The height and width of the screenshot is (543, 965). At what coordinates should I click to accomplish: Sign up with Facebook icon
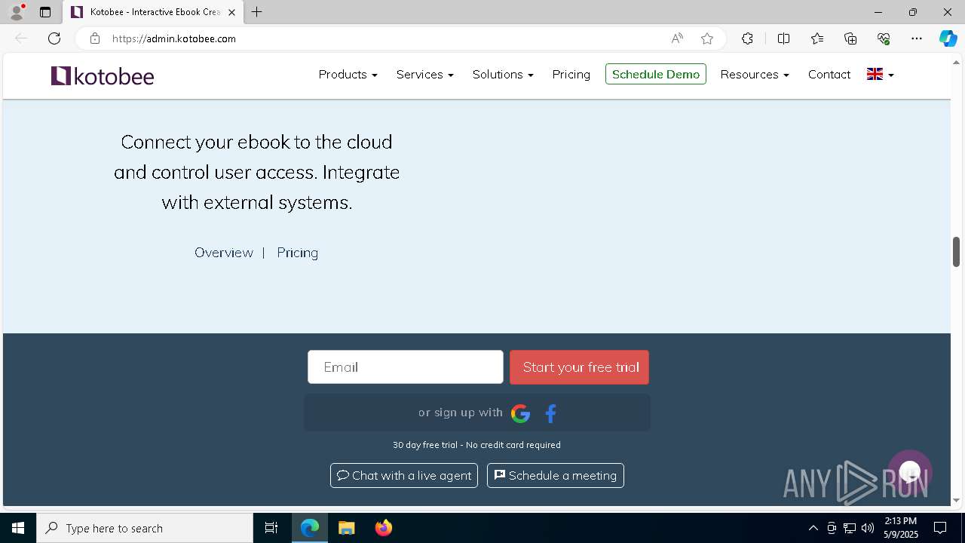550,413
